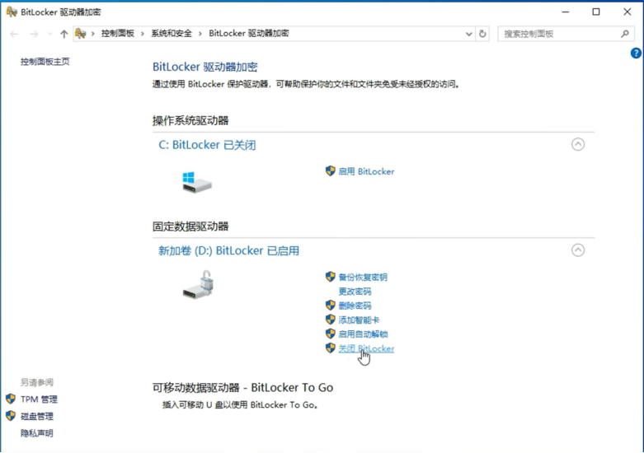Click shield icon beside 启用自动解锁

[x=330, y=334]
